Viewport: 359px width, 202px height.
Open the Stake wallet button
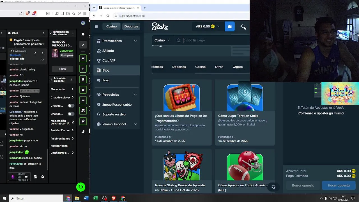[x=230, y=26]
